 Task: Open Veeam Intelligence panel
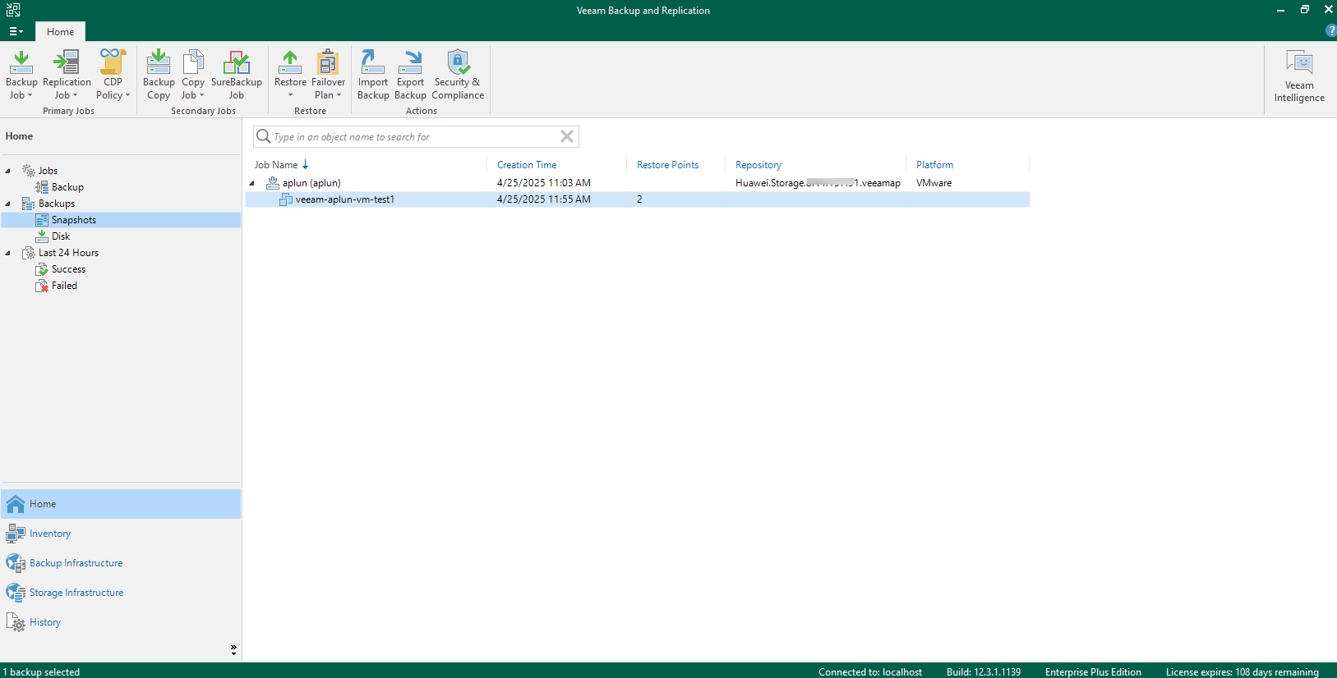coord(1299,76)
